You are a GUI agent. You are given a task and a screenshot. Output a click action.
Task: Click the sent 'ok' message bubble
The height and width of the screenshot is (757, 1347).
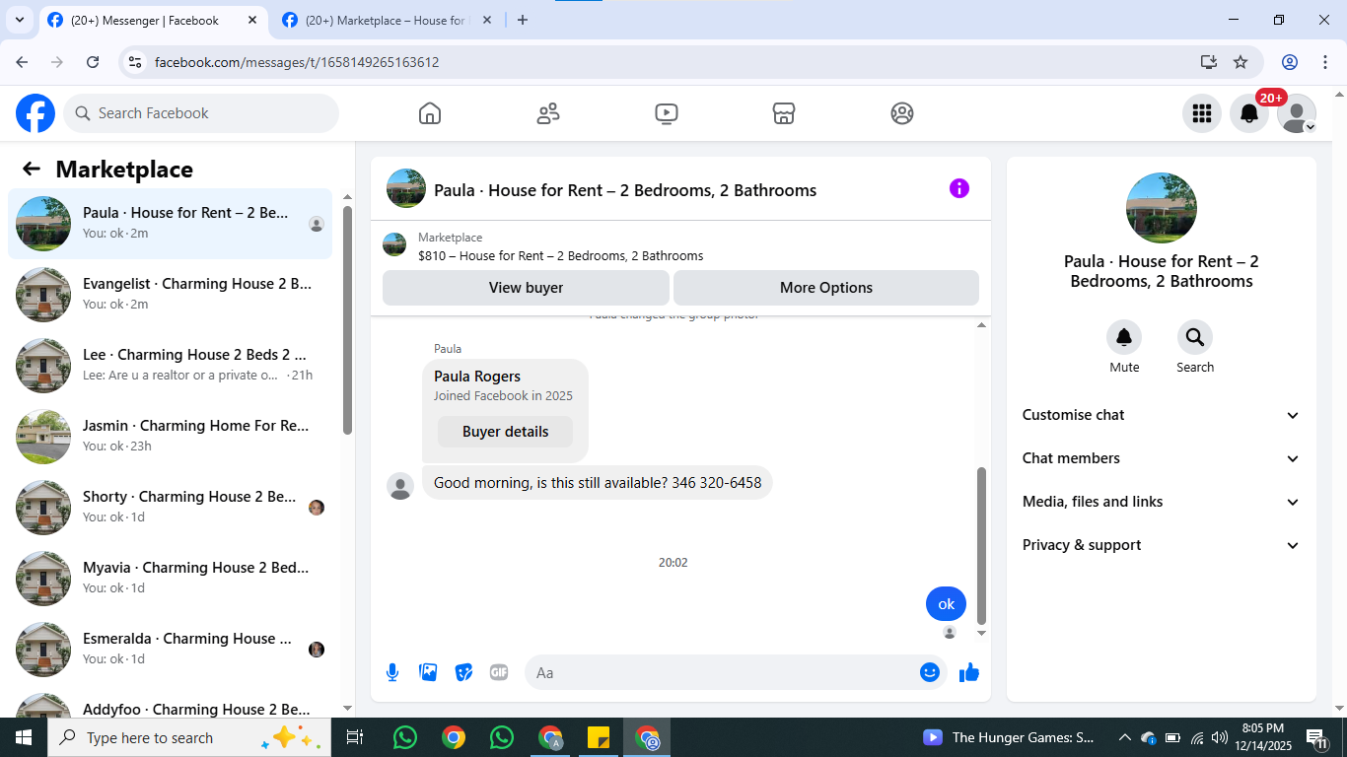click(947, 604)
